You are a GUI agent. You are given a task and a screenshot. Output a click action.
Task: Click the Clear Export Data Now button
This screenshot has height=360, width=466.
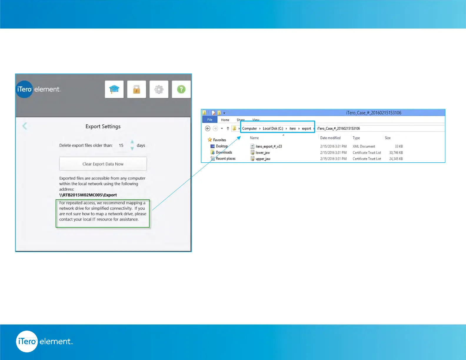point(103,164)
